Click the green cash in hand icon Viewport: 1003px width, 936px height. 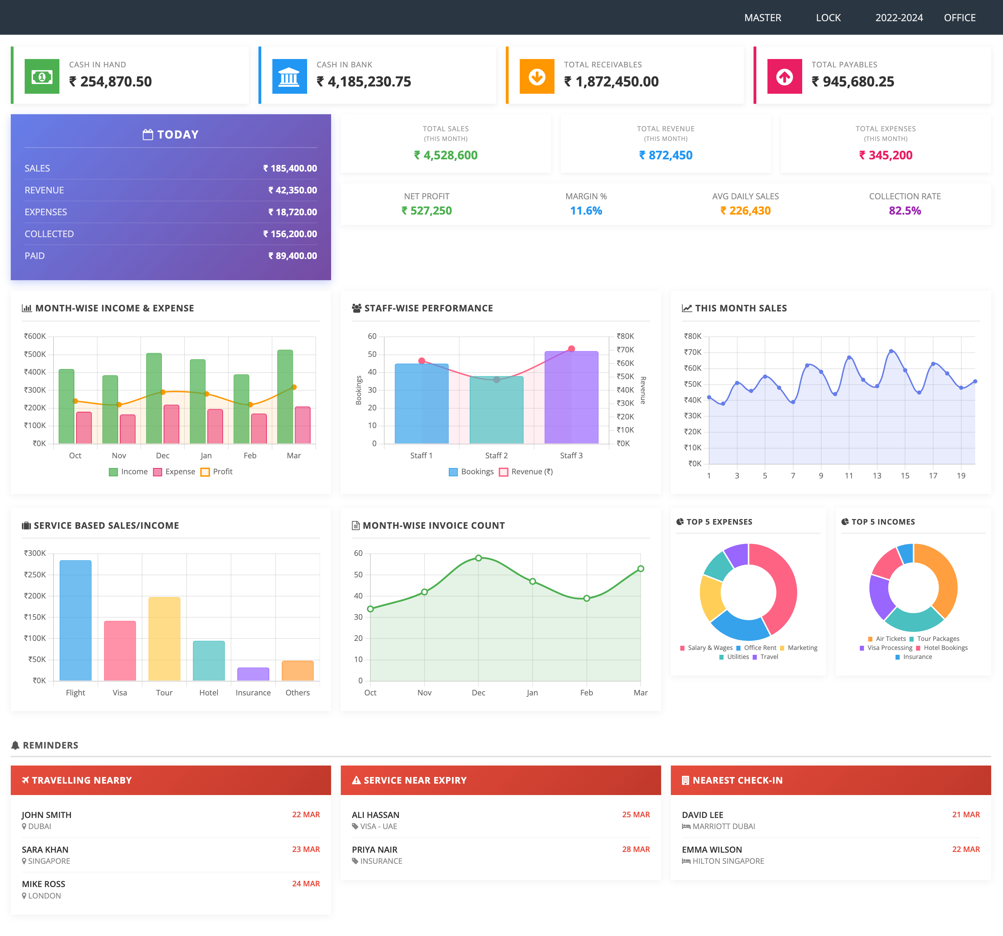click(42, 77)
